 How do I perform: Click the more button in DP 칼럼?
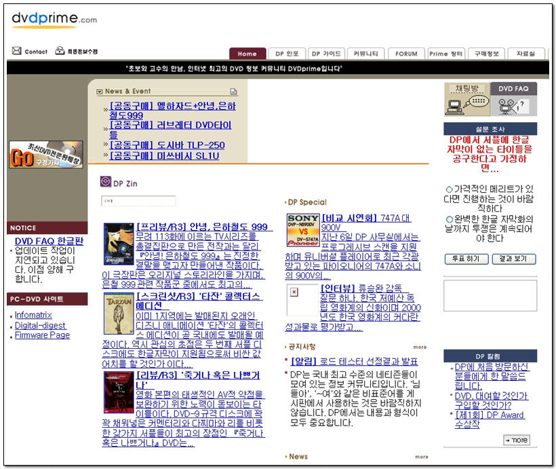click(517, 440)
